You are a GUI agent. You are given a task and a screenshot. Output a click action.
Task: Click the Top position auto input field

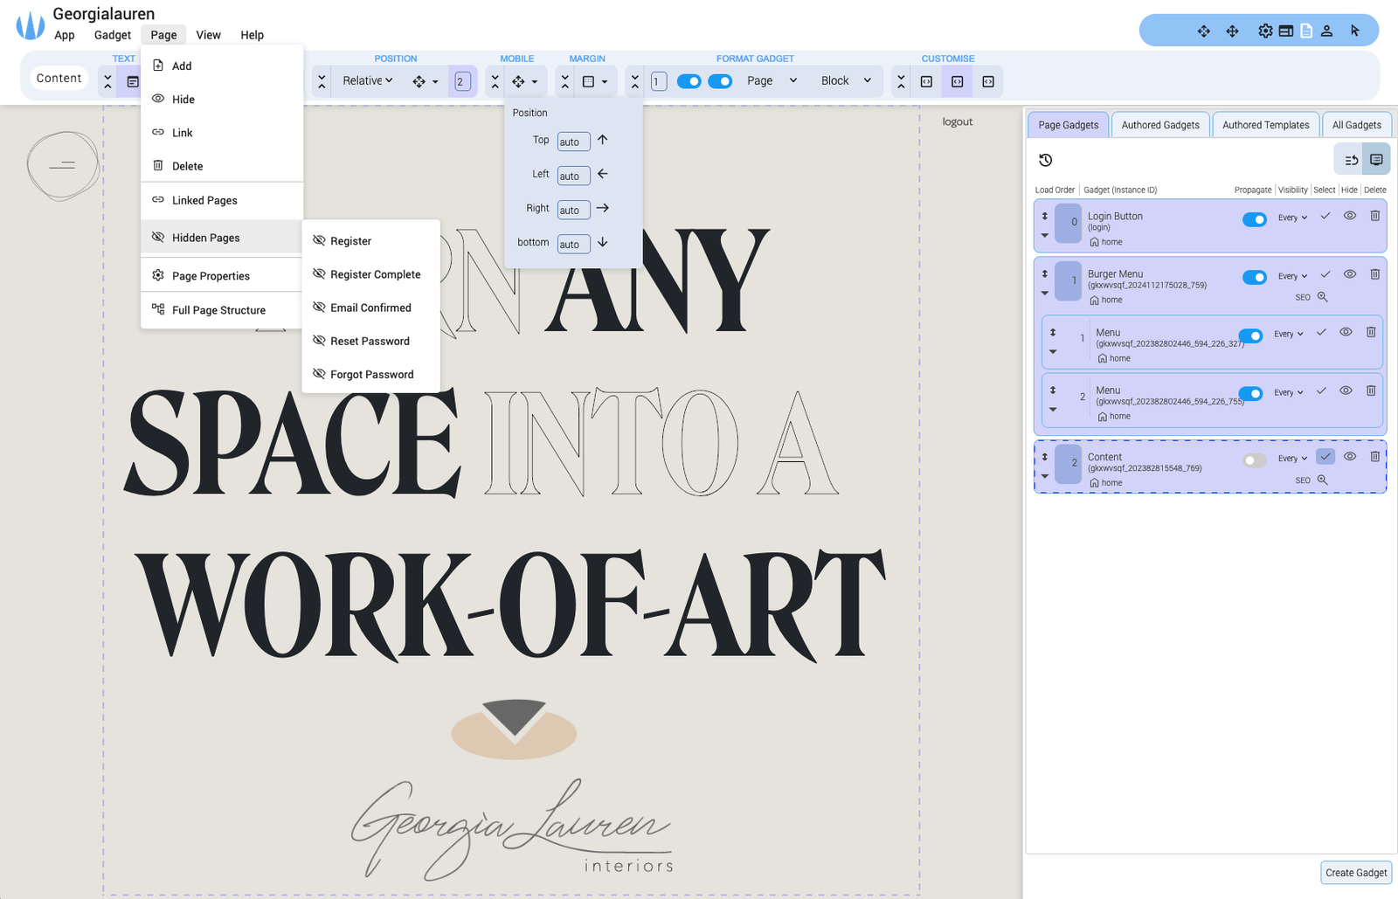pos(573,142)
